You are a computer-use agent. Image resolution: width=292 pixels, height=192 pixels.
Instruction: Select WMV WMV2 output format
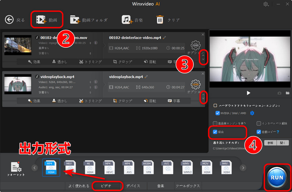(187, 168)
